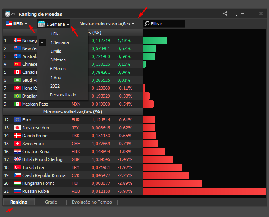Open Mostrar maiores variações dropdown

pos(107,24)
